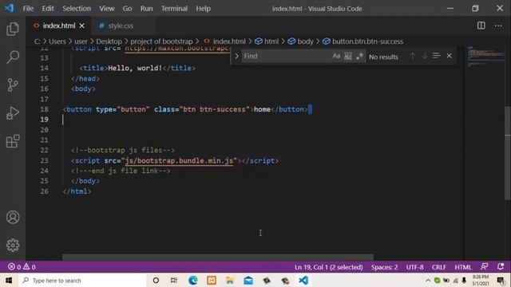Open the Explorer view in activity bar

(13, 29)
